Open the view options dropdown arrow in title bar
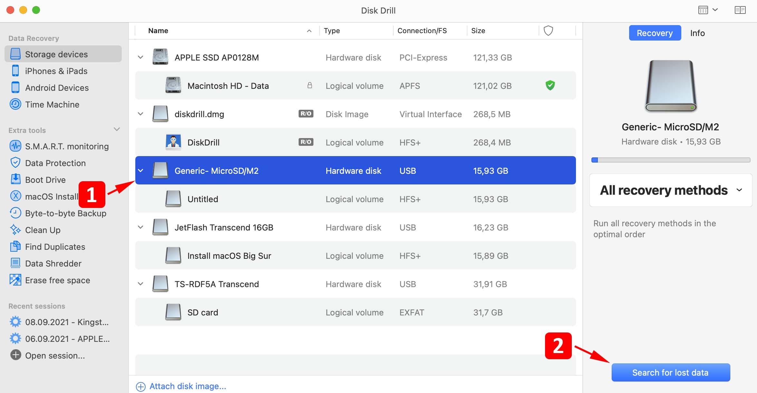The image size is (757, 393). pyautogui.click(x=715, y=10)
